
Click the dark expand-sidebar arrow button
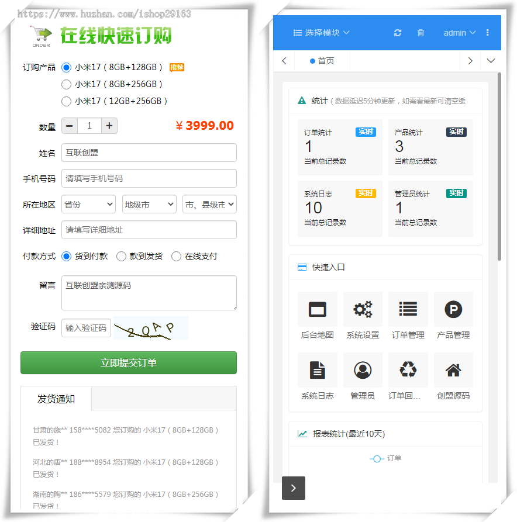tap(294, 488)
